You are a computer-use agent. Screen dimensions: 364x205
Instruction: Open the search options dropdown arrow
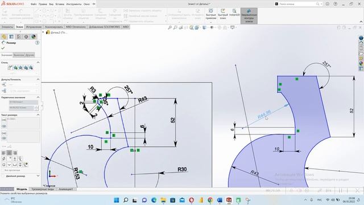click(321, 4)
